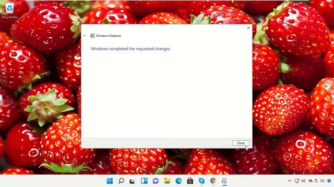Click the network tray icon
Screen dimensions: 334x187
297,181
